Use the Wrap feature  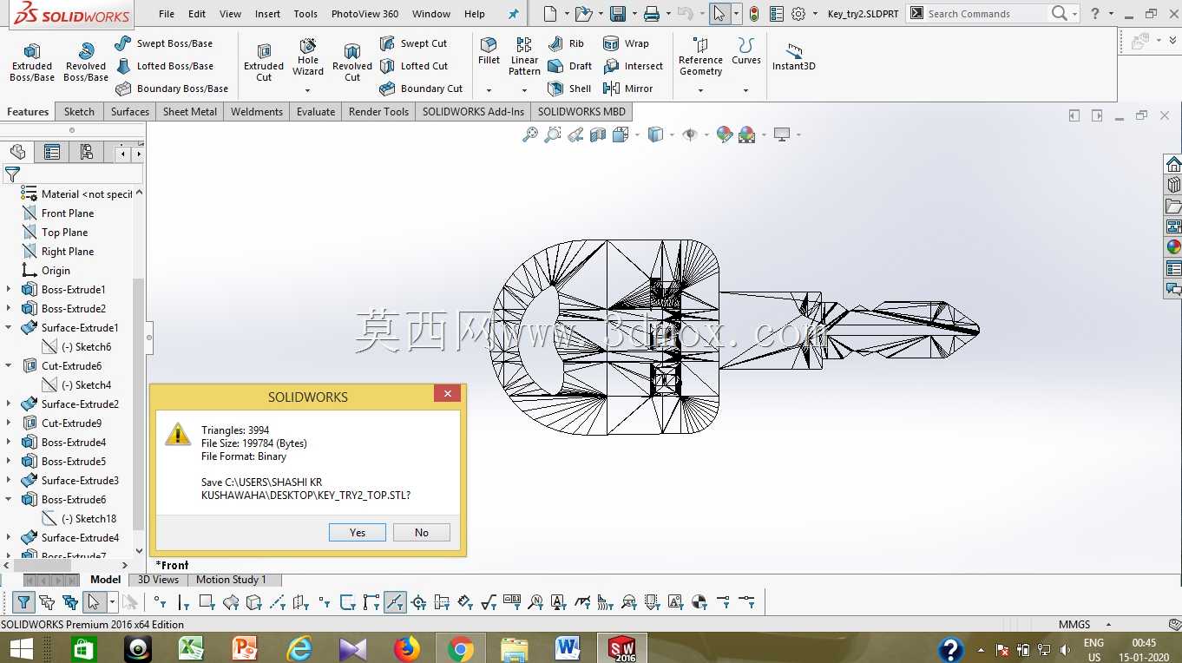click(626, 43)
